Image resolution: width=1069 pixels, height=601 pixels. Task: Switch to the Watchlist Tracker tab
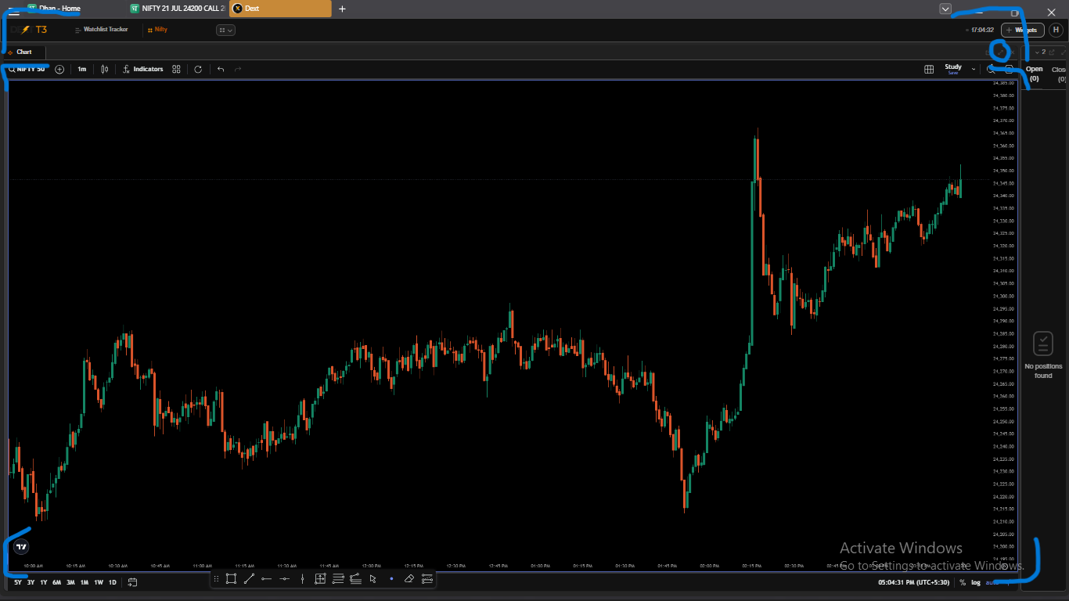(101, 30)
